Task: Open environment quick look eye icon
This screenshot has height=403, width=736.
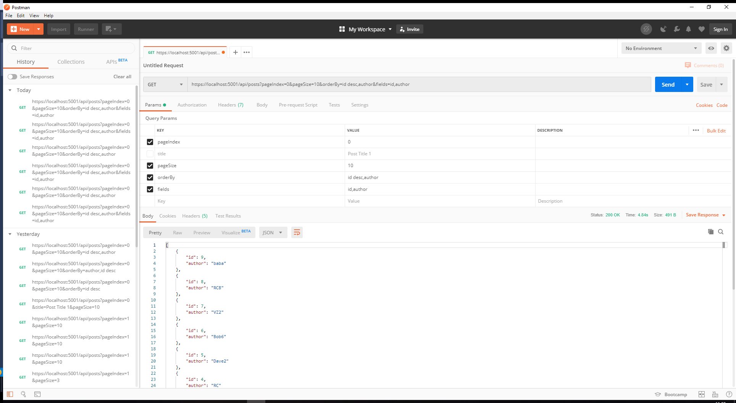Action: click(x=711, y=48)
